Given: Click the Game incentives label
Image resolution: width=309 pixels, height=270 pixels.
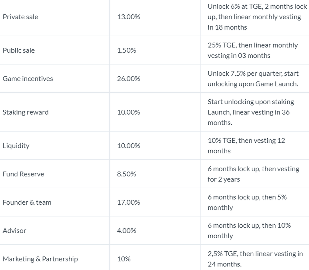Looking at the screenshot, I should coord(28,79).
